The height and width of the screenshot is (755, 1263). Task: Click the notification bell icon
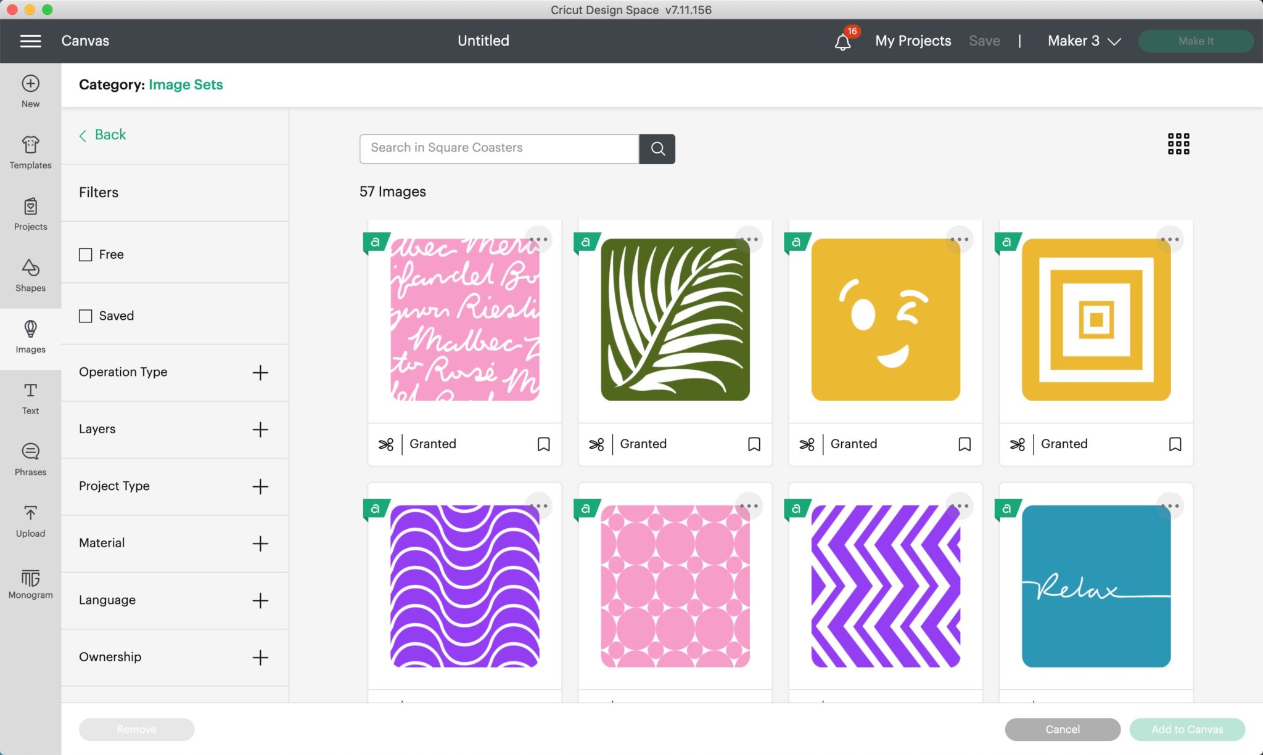tap(842, 41)
